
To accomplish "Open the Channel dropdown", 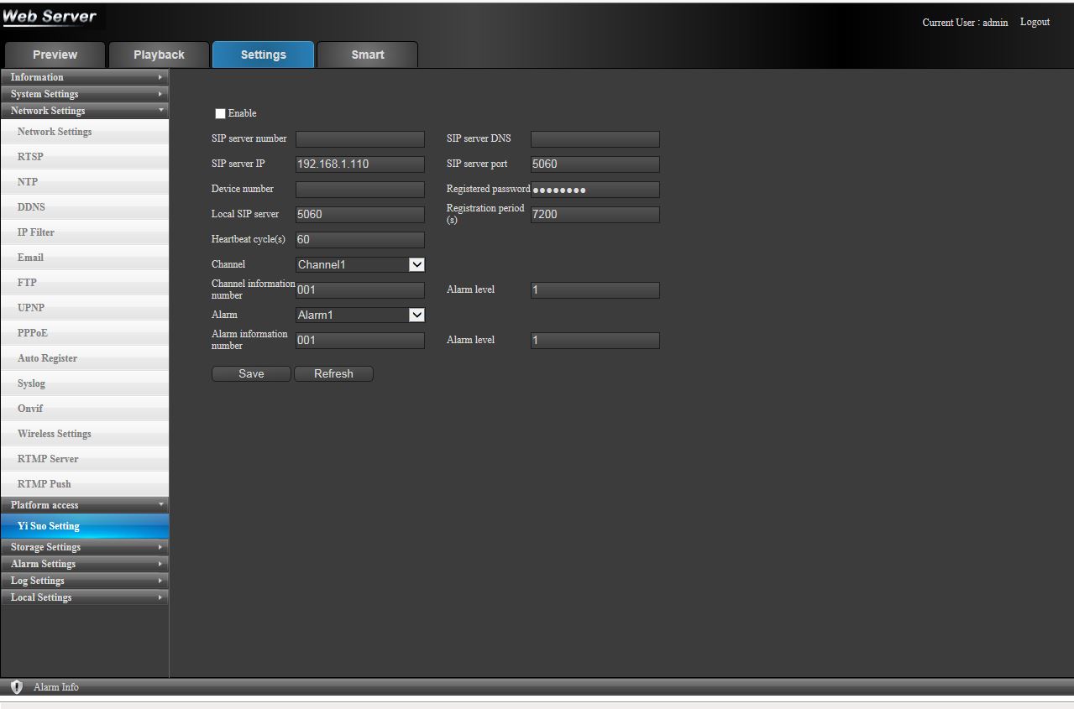I will click(360, 265).
